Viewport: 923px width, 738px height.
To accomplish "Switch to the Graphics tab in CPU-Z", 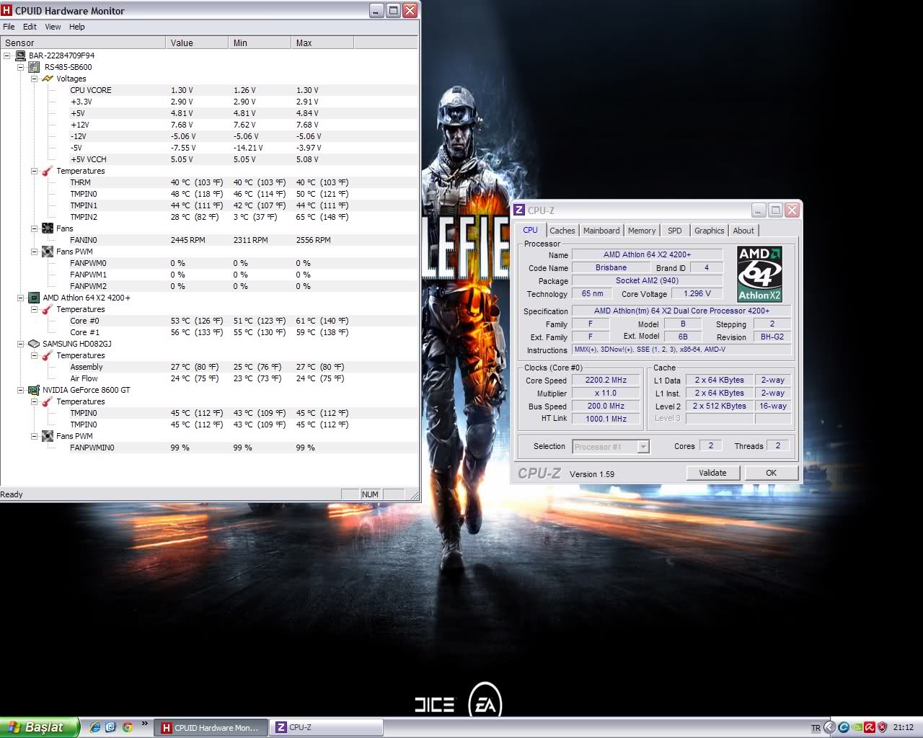I will 710,231.
